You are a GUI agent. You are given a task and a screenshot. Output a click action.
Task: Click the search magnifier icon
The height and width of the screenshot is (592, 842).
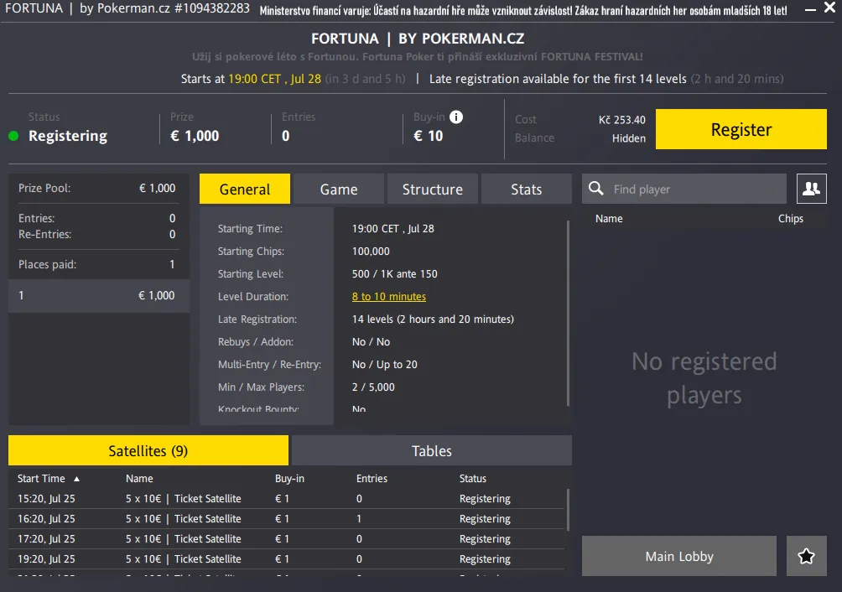pyautogui.click(x=596, y=189)
